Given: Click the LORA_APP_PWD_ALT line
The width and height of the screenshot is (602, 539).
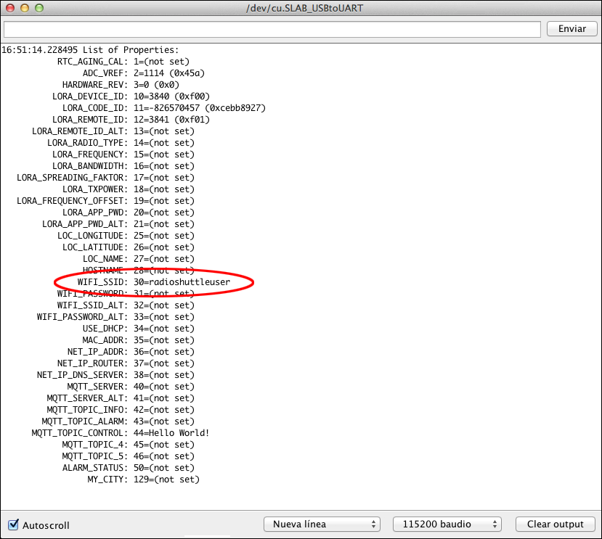Looking at the screenshot, I should click(x=118, y=224).
